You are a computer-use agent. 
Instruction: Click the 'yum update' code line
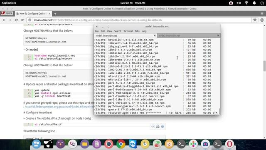pos(42,90)
